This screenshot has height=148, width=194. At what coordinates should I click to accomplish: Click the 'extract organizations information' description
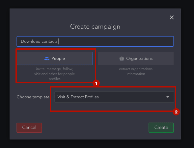pos(136,71)
